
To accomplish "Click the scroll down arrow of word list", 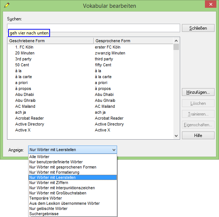I will (x=176, y=136).
